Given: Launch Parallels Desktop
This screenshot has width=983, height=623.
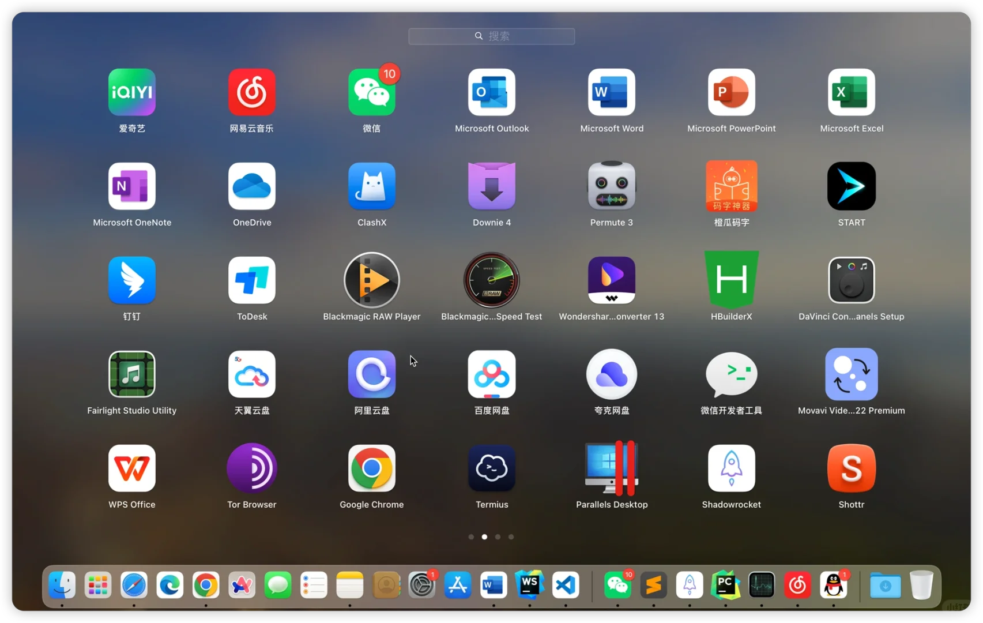Looking at the screenshot, I should point(612,468).
